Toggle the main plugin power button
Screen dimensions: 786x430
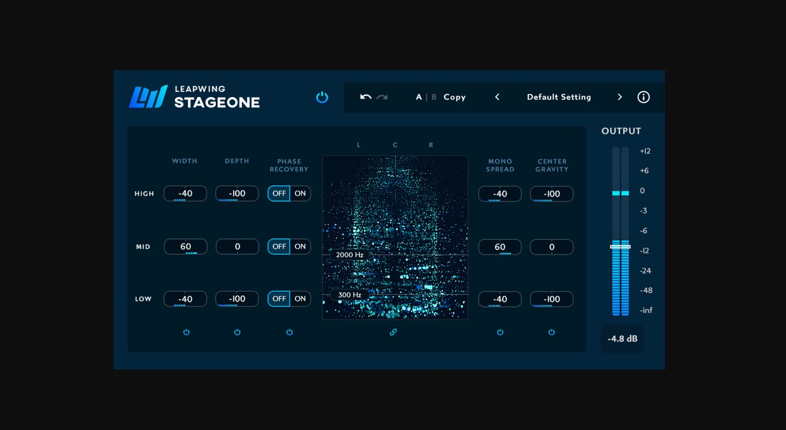pyautogui.click(x=322, y=97)
